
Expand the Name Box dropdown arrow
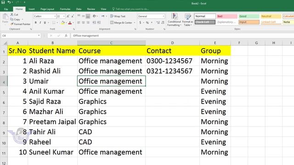tap(39, 36)
